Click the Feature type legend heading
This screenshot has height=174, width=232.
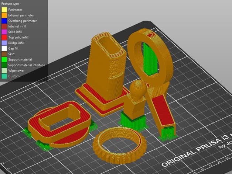[10, 4]
